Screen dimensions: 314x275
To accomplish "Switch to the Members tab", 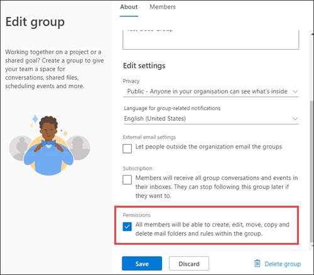I will point(163,7).
